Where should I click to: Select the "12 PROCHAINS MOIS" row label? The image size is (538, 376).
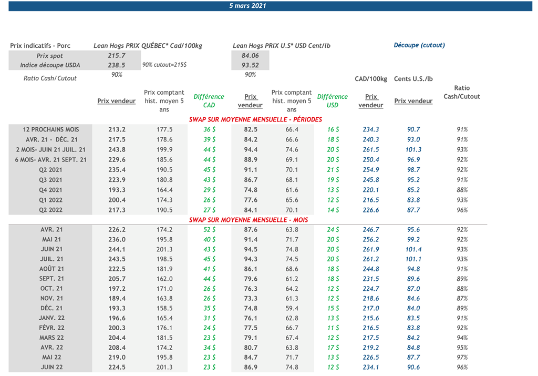[51, 129]
